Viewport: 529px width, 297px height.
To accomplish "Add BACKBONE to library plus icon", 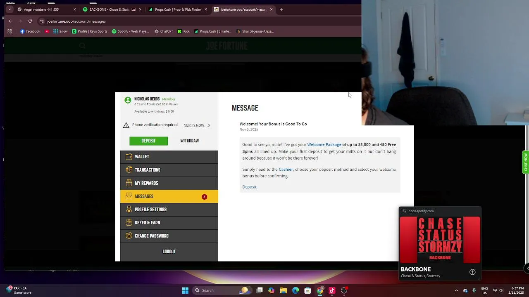I will click(x=472, y=272).
